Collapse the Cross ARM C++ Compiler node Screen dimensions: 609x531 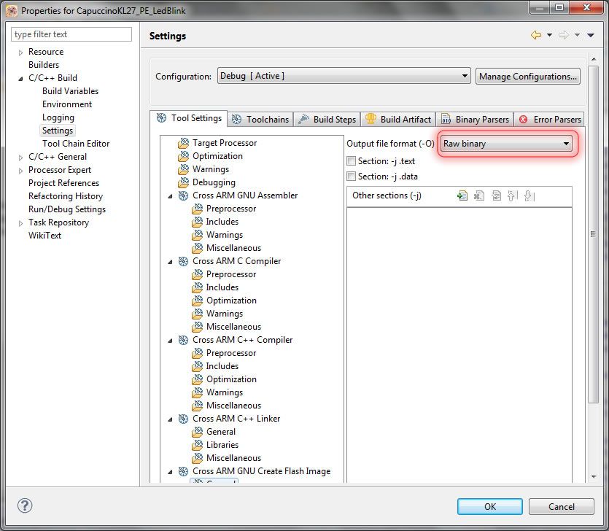click(170, 341)
